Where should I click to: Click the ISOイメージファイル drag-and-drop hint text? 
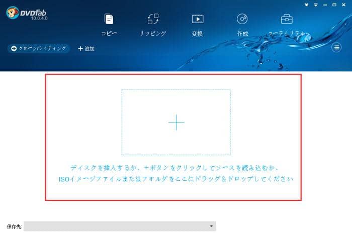point(176,179)
